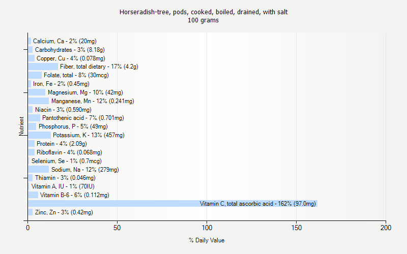
Task: Click the 'Protein - 4% (2.09g)' label
Action: (62, 144)
